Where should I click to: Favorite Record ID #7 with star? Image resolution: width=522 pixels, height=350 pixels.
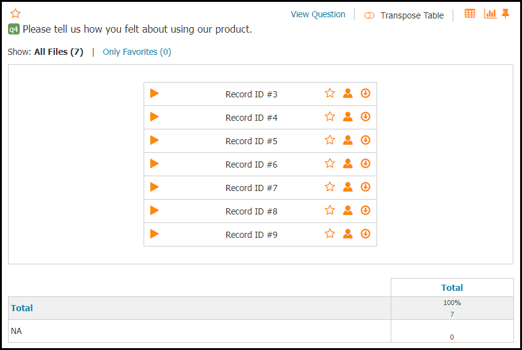pos(330,187)
